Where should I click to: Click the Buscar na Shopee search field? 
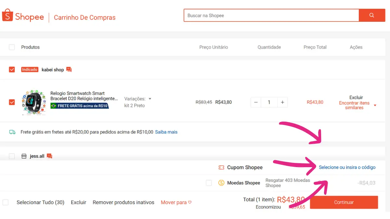pos(271,16)
